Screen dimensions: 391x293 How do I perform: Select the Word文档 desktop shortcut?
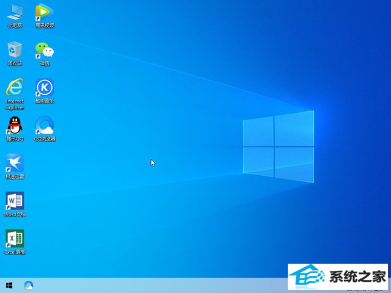point(15,201)
